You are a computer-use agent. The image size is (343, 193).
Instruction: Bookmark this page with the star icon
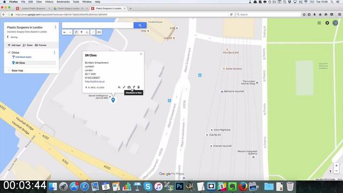[x=304, y=14]
